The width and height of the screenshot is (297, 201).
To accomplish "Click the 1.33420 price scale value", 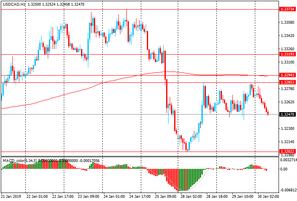I will [287, 36].
